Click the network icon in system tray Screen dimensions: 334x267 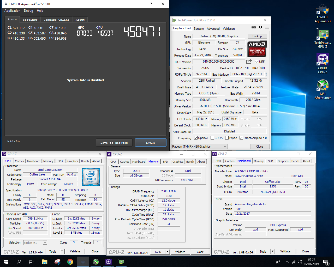coord(294,262)
